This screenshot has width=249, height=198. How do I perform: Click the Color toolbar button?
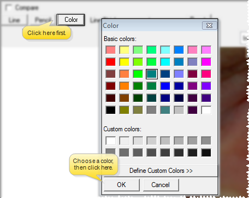(x=71, y=20)
